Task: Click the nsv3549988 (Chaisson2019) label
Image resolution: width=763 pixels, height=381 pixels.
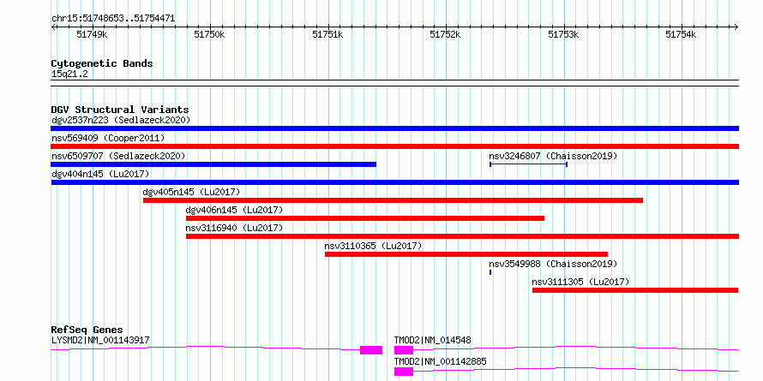Action: 553,264
